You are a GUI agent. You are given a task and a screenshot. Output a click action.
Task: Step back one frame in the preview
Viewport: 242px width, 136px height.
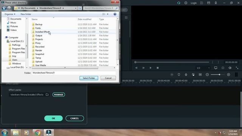tap(136, 68)
